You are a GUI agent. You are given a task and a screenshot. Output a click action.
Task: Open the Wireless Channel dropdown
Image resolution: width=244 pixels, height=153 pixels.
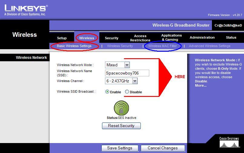click(121, 81)
